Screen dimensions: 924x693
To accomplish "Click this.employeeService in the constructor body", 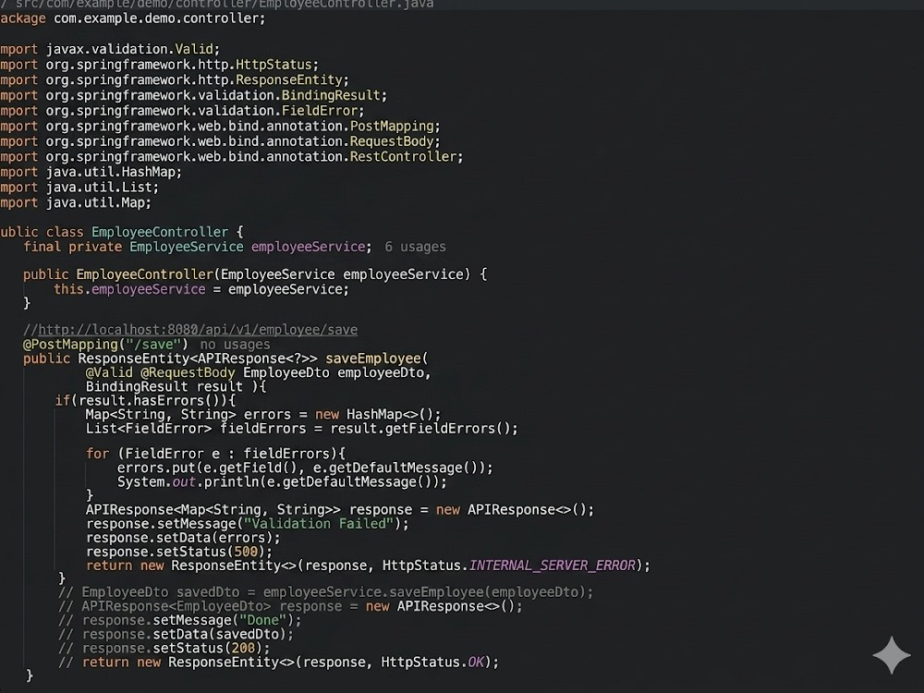I will pyautogui.click(x=129, y=289).
